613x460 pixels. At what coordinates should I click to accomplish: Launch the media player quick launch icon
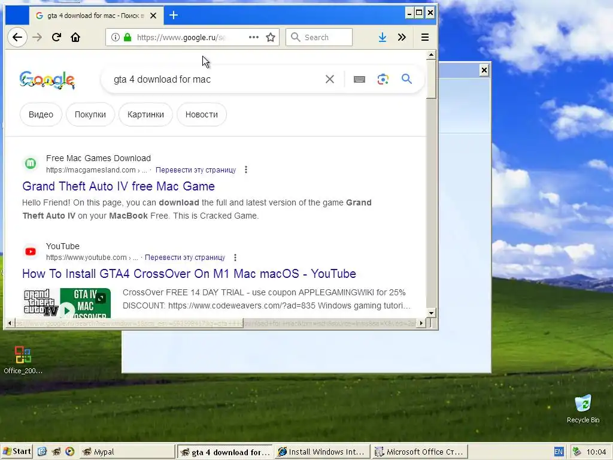pyautogui.click(x=69, y=452)
